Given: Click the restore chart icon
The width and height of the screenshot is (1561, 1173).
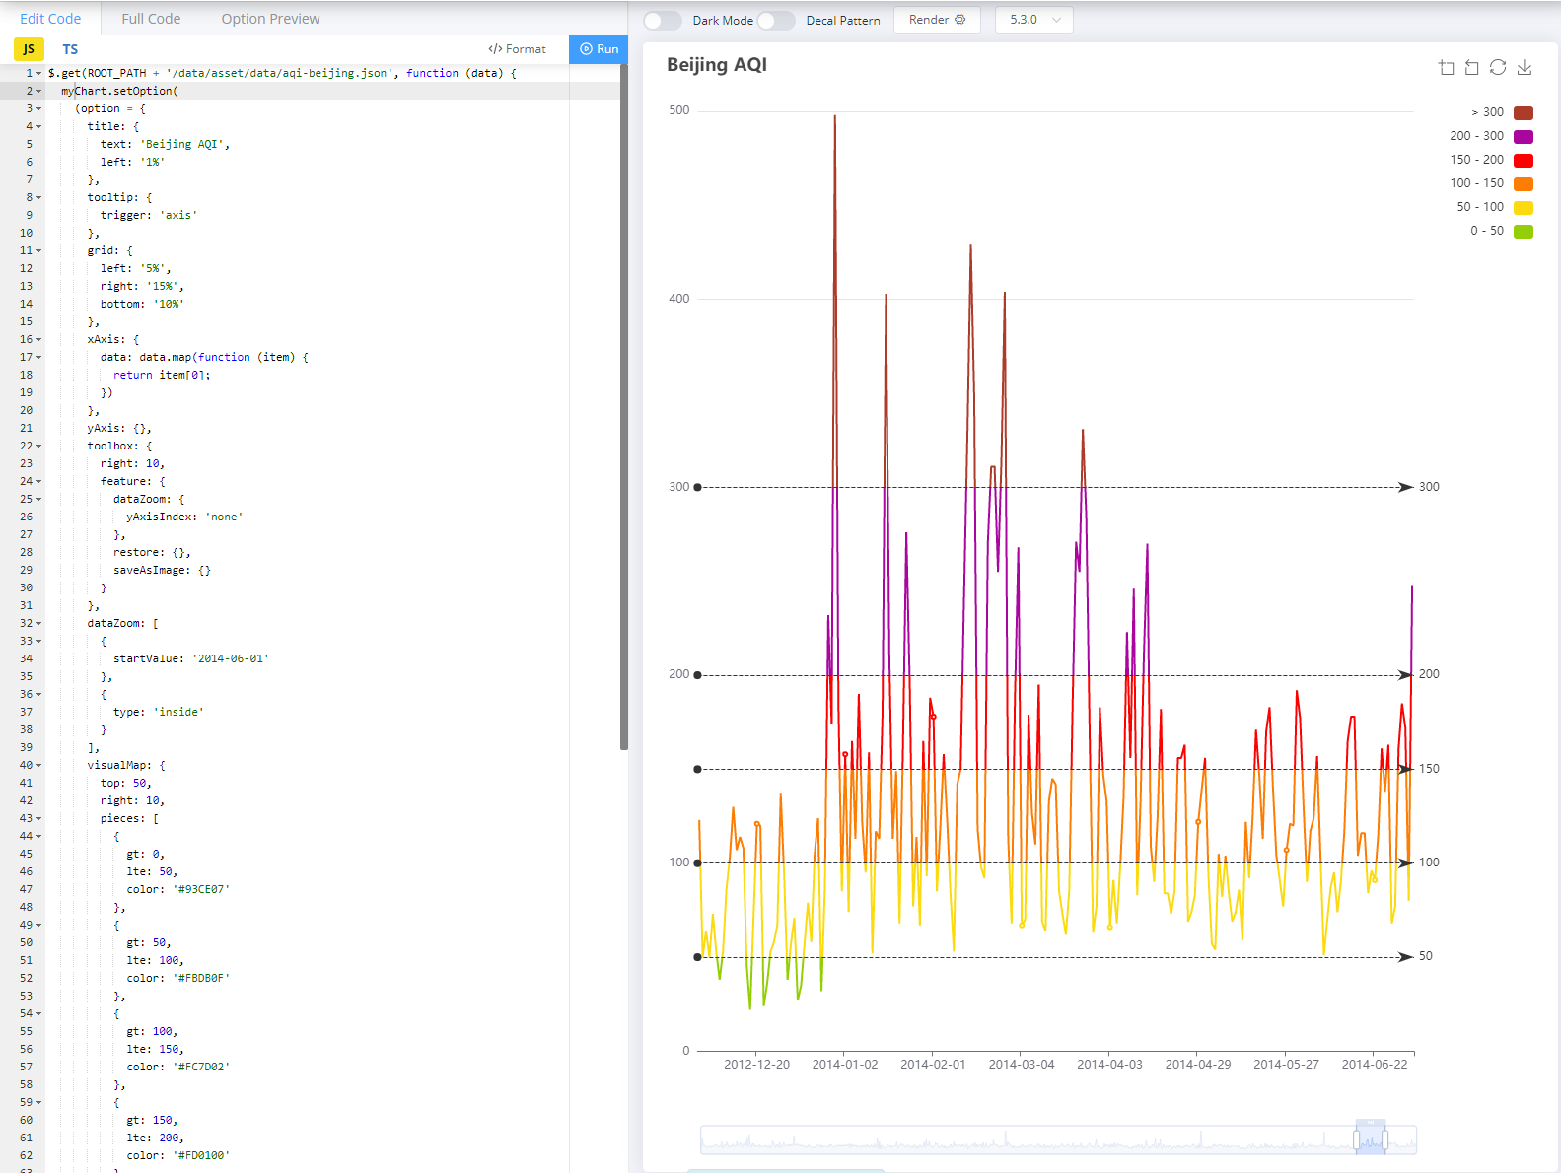Looking at the screenshot, I should 1498,67.
